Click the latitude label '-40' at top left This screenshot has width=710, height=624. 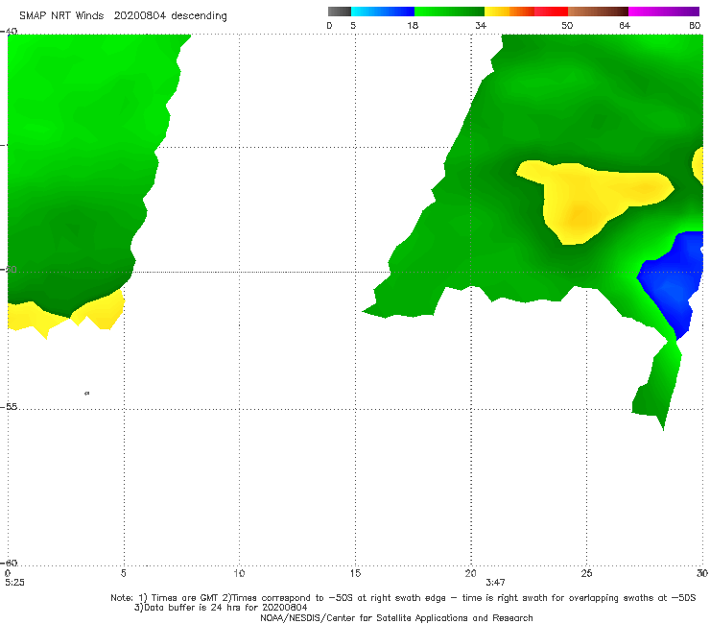click(9, 32)
